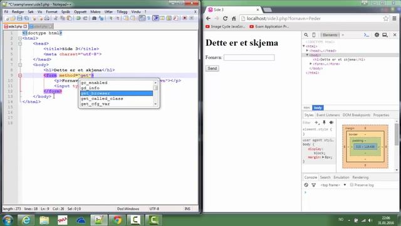Bookmark page with the star icon
Image resolution: width=401 pixels, height=226 pixels.
386,18
